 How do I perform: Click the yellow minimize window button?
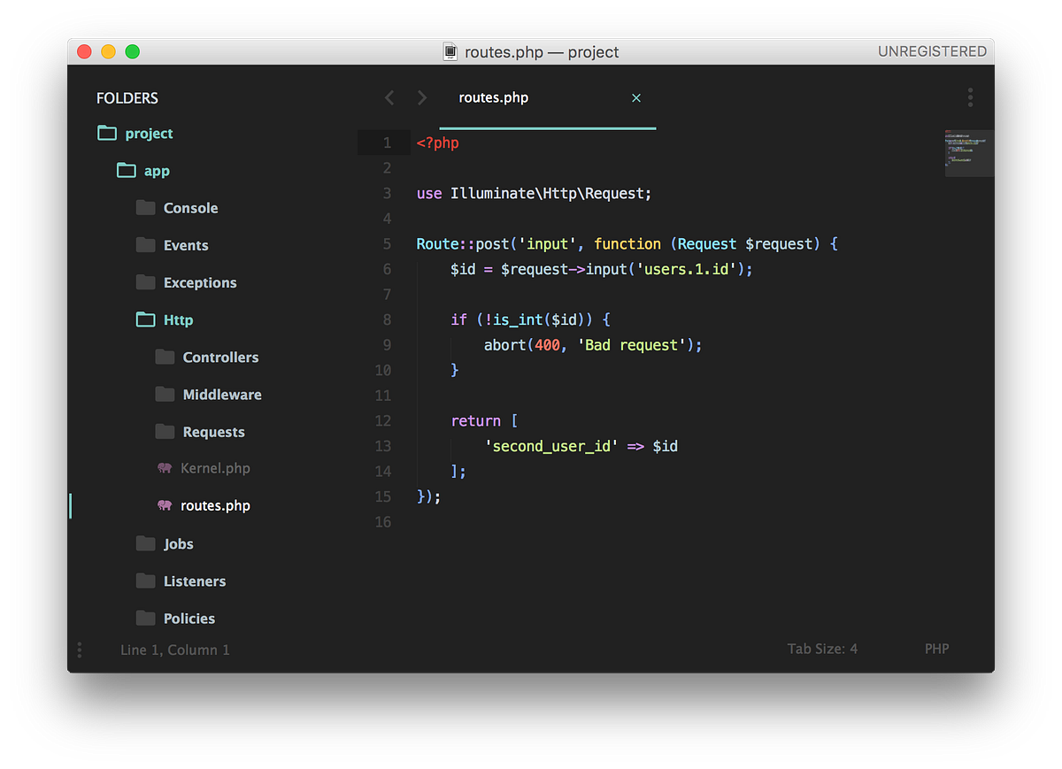[108, 51]
